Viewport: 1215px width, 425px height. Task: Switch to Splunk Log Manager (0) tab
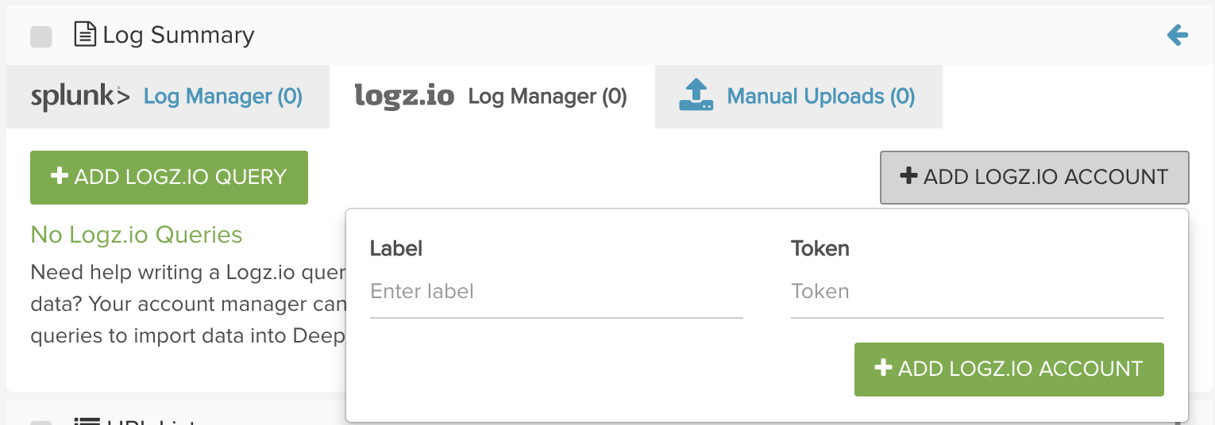[222, 97]
